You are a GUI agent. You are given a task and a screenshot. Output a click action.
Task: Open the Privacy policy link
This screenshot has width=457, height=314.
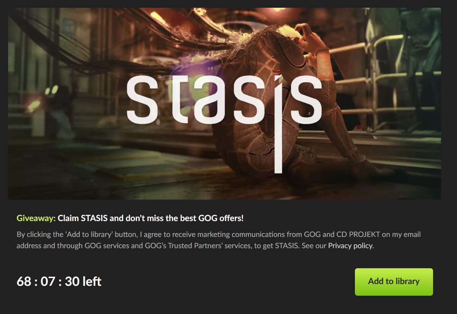click(x=350, y=246)
